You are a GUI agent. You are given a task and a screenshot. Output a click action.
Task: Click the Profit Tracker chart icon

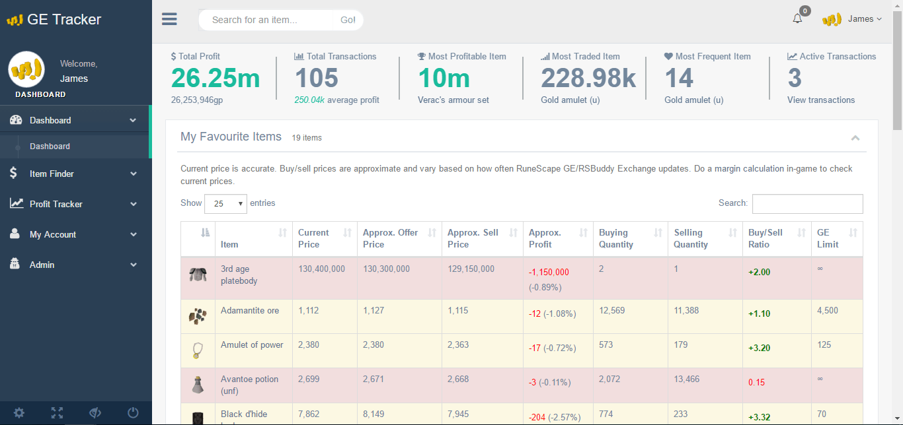(17, 204)
